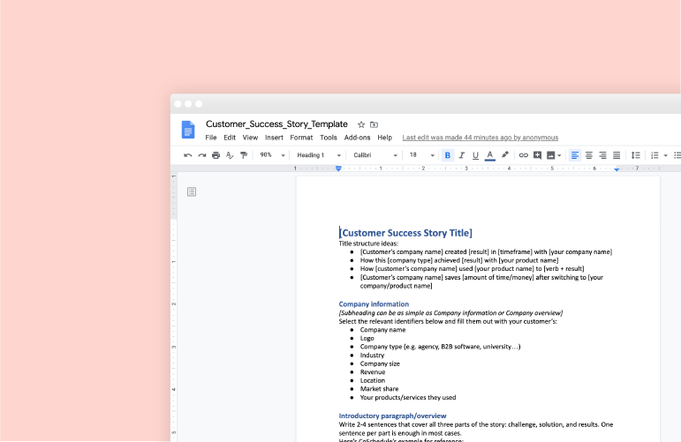Click the Insert image icon
681x442 pixels.
[550, 155]
